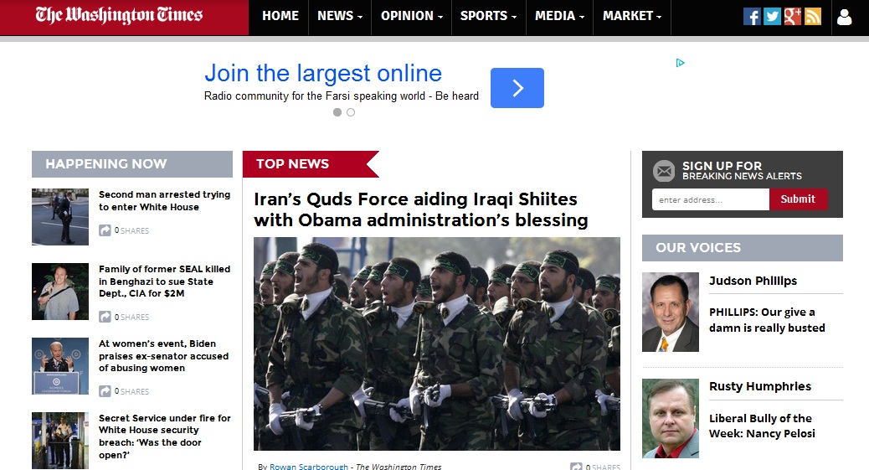Screen dimensions: 869x470
Task: Click share icon under Second man arrested story
Action: [105, 230]
